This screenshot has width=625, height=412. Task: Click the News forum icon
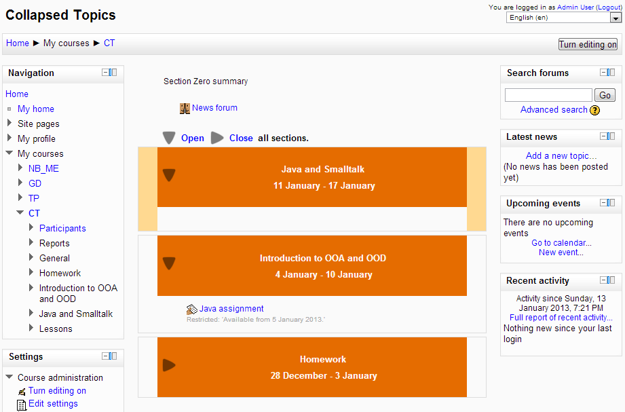(x=185, y=109)
